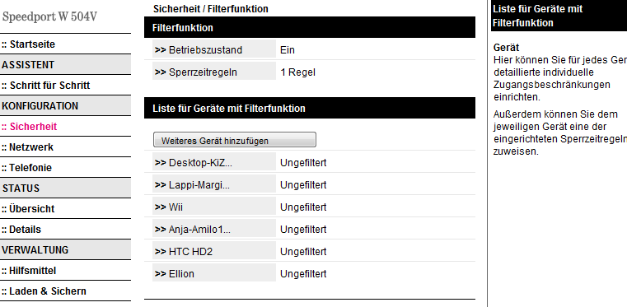Open the Sperrzeitregeln setting
Screen dimensions: 627x307
tap(214, 72)
